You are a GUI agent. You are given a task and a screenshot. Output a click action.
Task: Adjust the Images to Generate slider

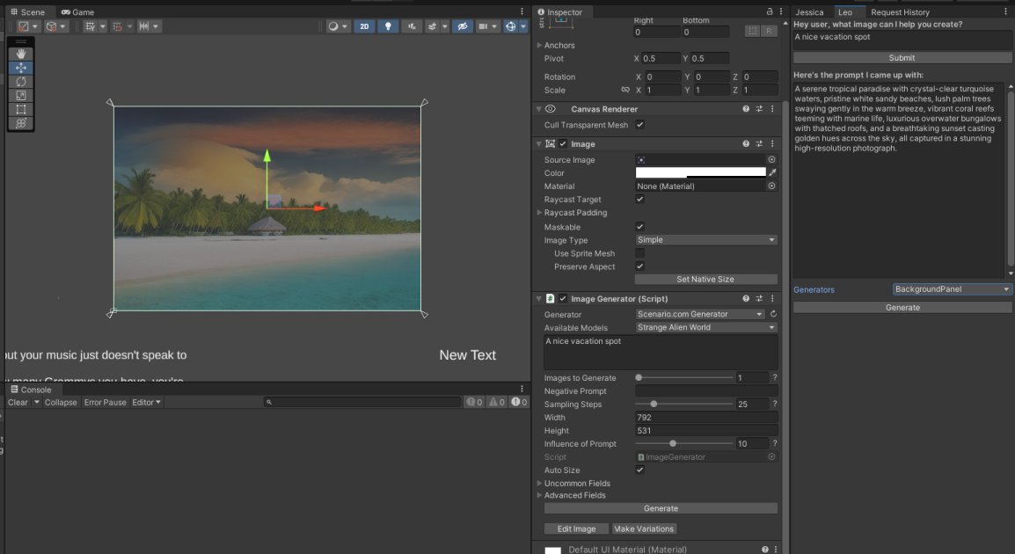(684, 377)
